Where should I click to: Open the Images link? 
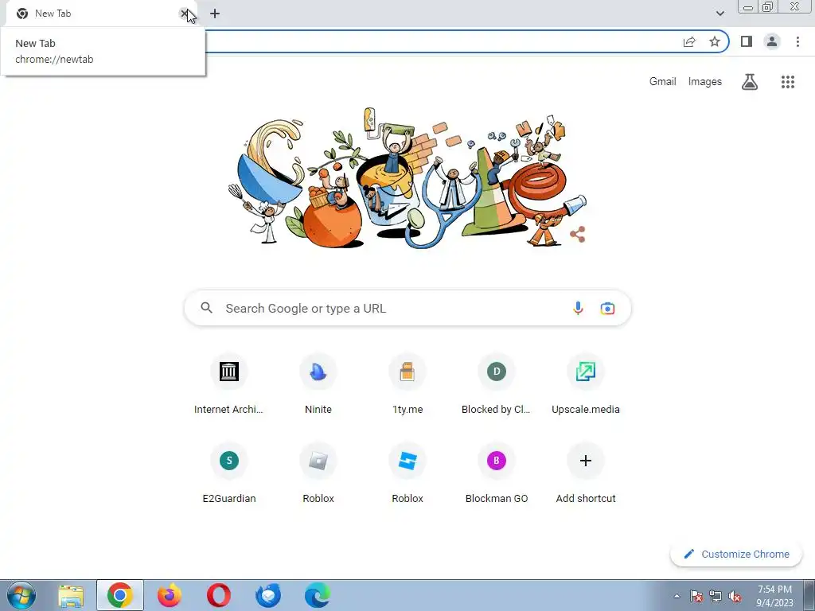pos(705,82)
